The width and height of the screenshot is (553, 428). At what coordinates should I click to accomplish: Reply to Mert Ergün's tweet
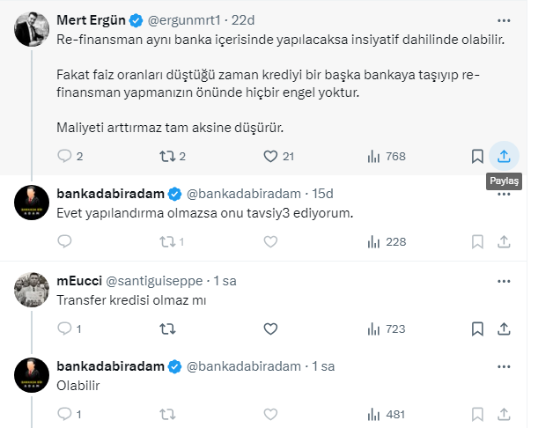click(64, 156)
